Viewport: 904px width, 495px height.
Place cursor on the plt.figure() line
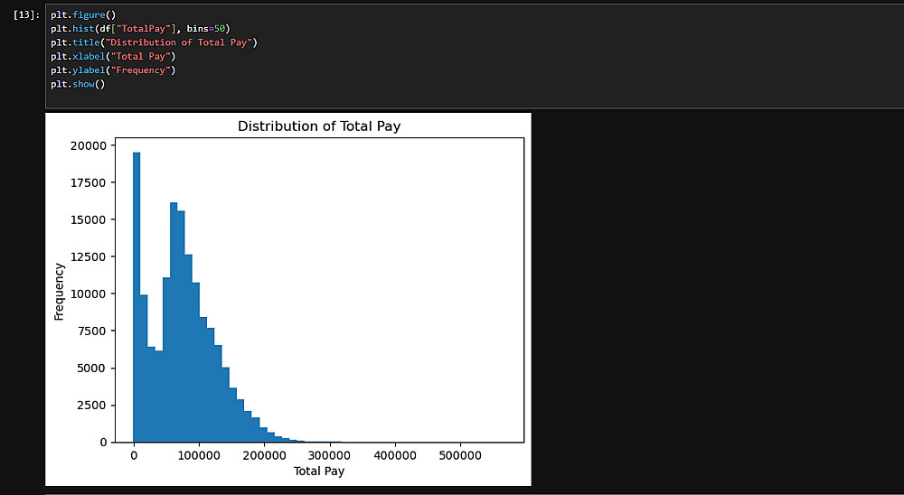pos(83,15)
